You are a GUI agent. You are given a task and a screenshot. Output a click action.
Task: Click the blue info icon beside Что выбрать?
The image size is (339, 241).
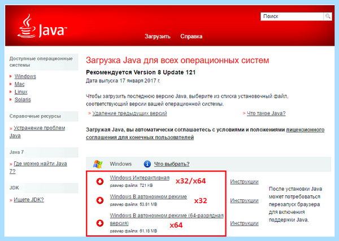coord(147,164)
